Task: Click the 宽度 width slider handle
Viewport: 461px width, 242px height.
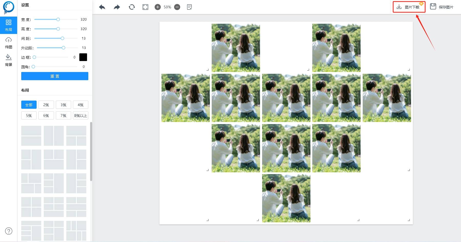Action: pos(58,19)
